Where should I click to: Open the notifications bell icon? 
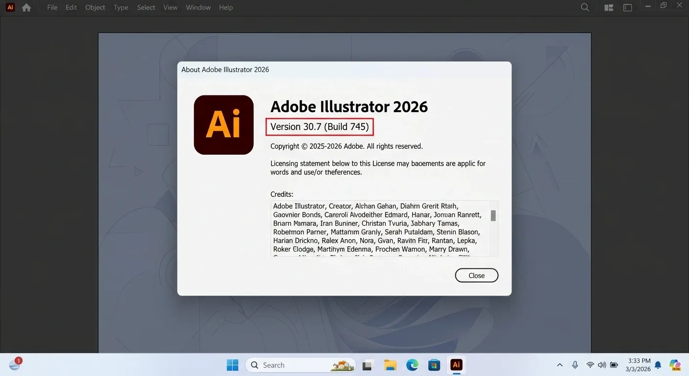click(658, 365)
